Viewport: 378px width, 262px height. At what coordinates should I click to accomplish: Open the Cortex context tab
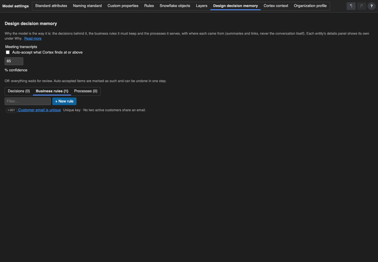click(x=276, y=6)
